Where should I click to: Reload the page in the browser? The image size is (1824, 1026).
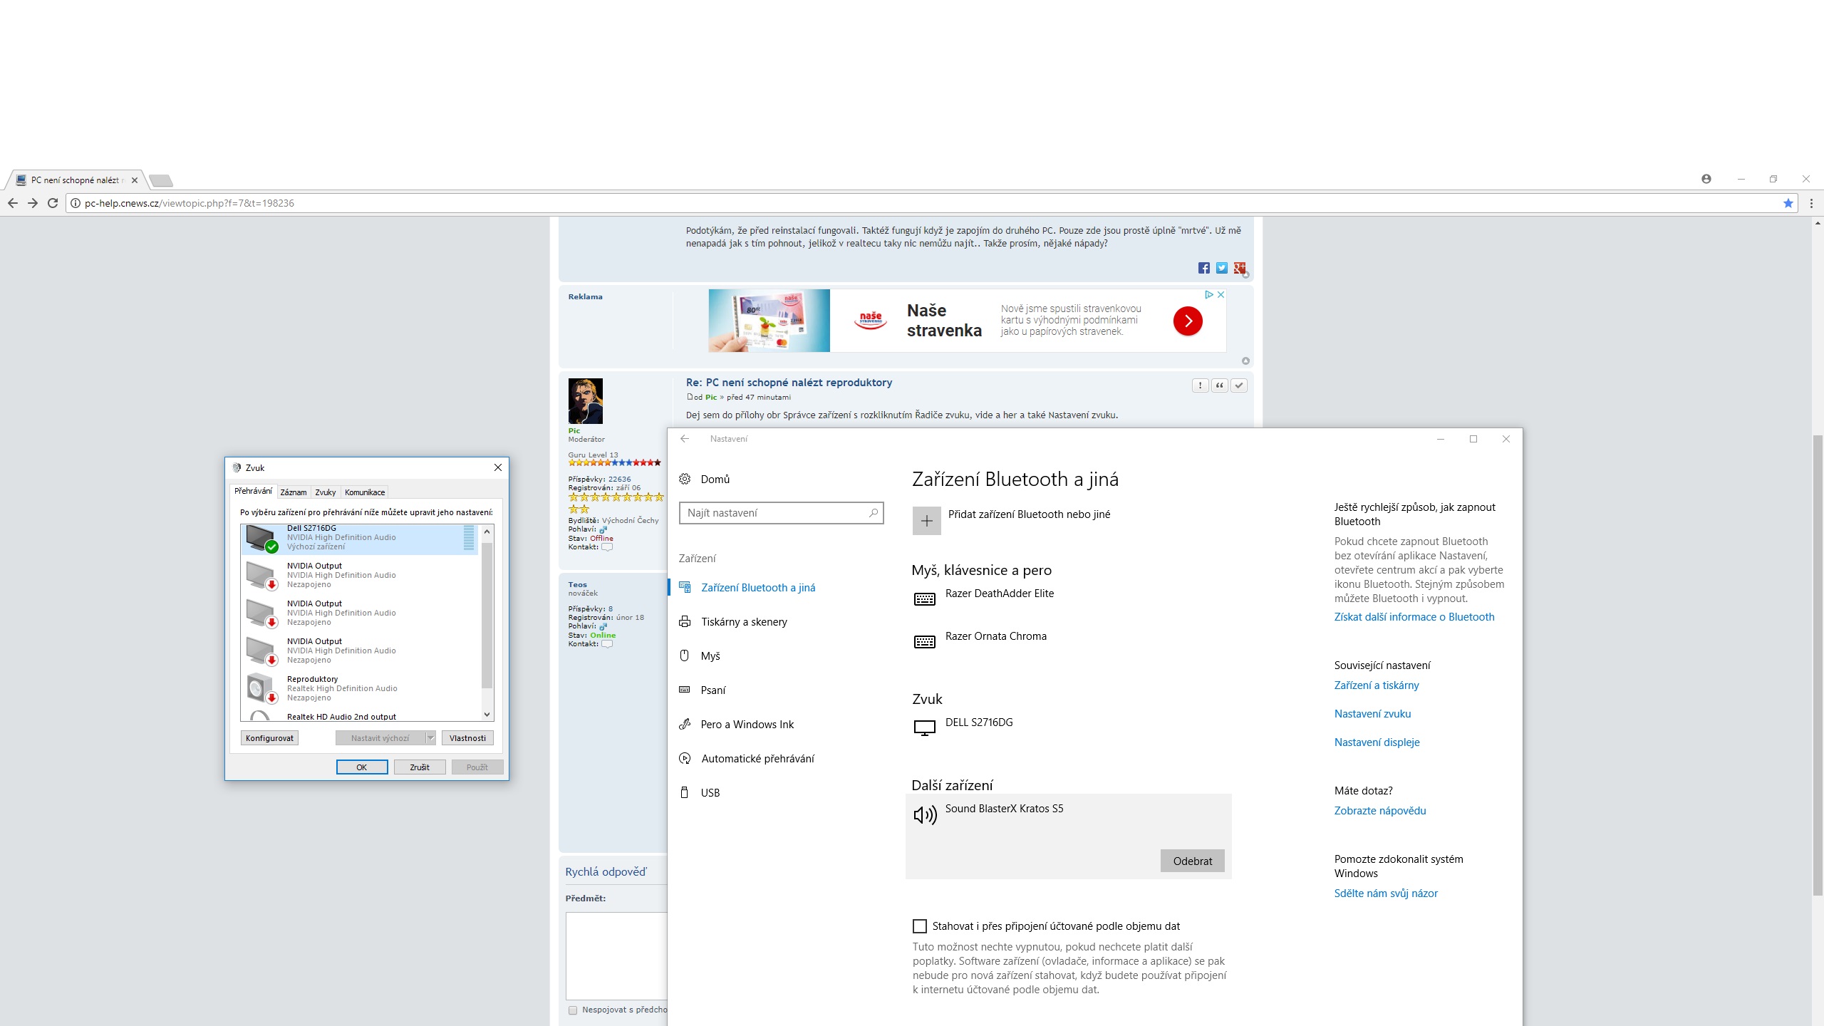pyautogui.click(x=53, y=203)
